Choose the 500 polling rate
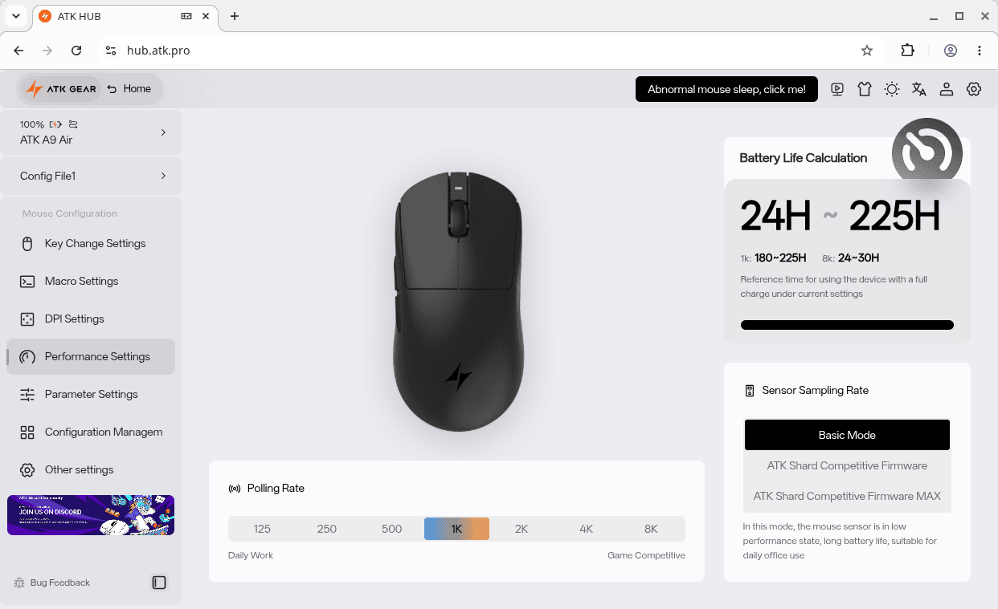The width and height of the screenshot is (998, 609). 391,529
